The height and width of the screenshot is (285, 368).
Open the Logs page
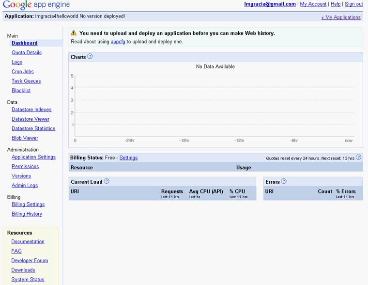[17, 62]
